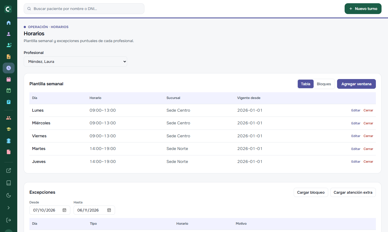Screen dimensions: 388x232
Task: Select the clock (Horarios) sidebar icon
Action: [x=9, y=68]
